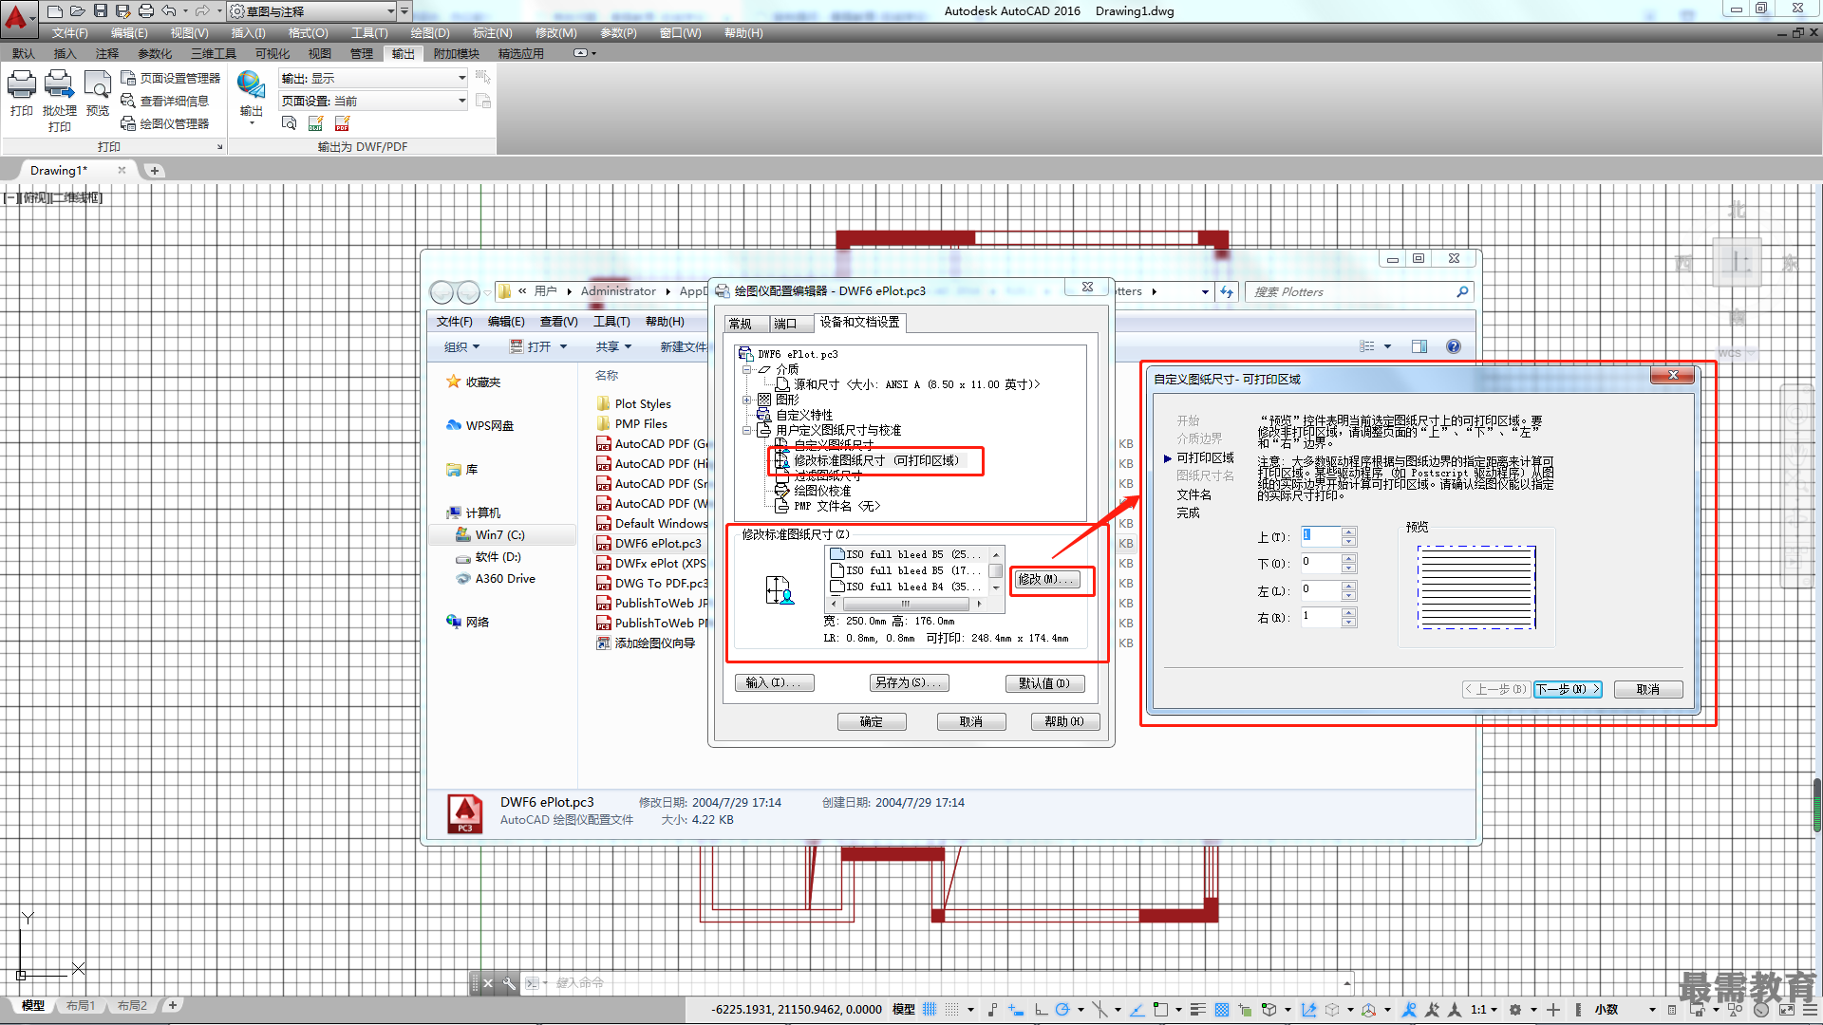
Task: Toggle polar tracking in status bar
Action: 1062,1010
